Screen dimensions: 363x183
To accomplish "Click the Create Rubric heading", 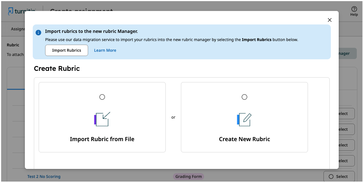I will coord(57,69).
